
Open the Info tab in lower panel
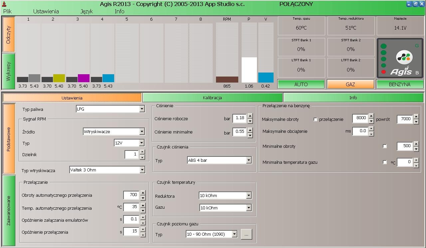tap(353, 98)
